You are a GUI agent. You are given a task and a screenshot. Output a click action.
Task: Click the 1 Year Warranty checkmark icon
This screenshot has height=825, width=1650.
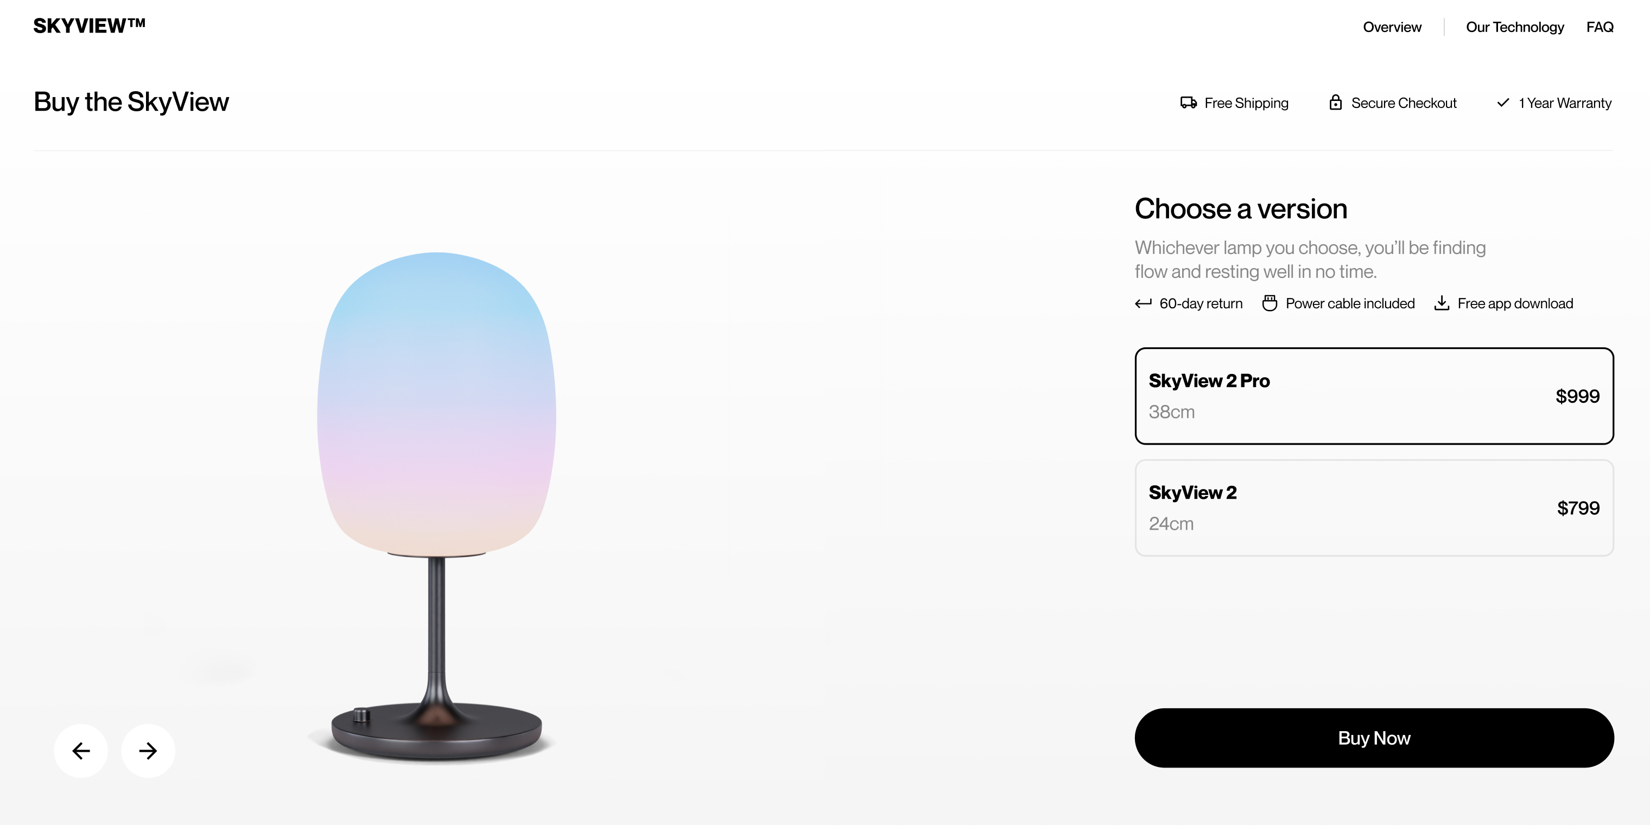[x=1503, y=103]
